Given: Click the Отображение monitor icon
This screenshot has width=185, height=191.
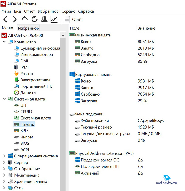Looking at the screenshot, I should point(10,169).
